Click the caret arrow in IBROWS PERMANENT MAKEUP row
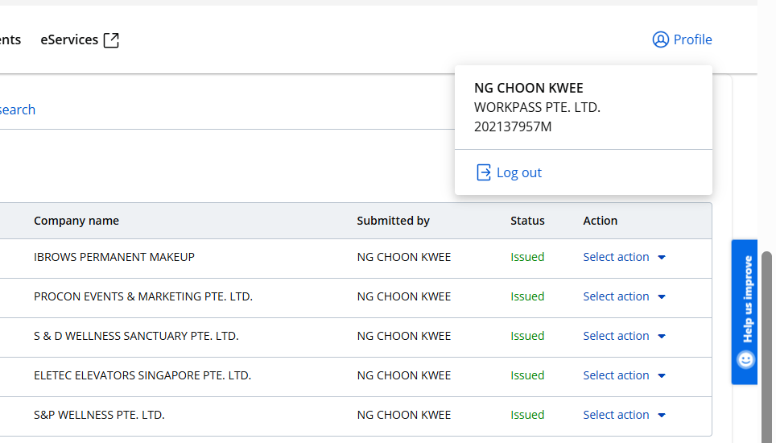This screenshot has width=776, height=443. coord(662,258)
